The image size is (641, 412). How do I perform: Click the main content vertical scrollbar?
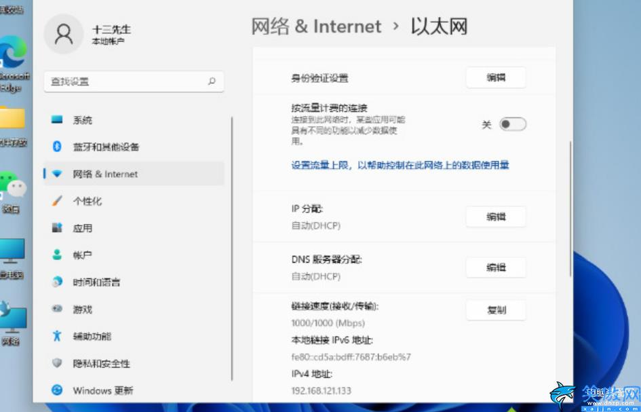(570, 208)
